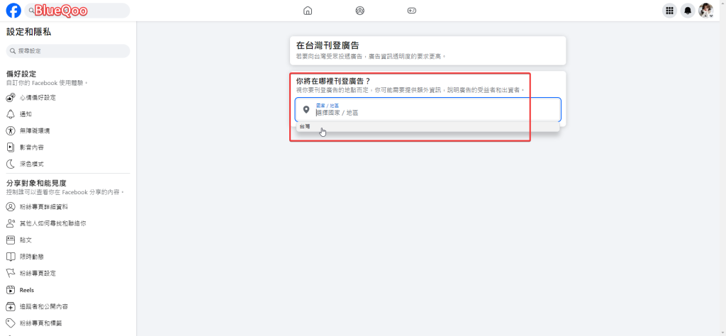Open 深色模式 dark mode setting
Viewport: 726px width, 336px height.
point(31,164)
